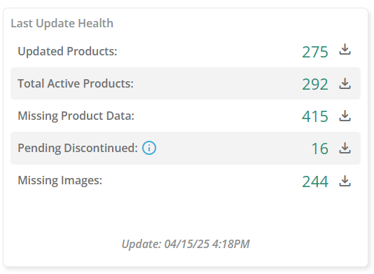Download the Pending Discontinued list
The width and height of the screenshot is (374, 274).
click(345, 148)
